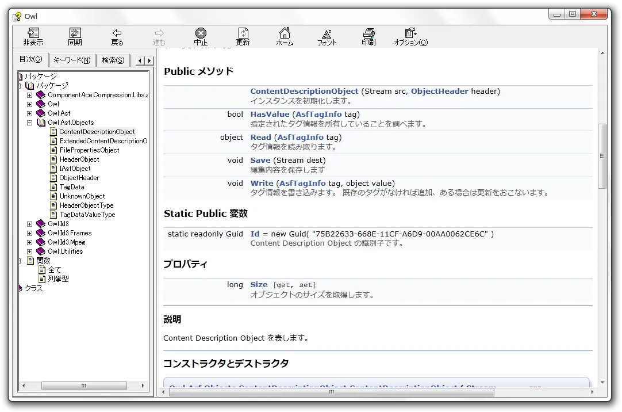The height and width of the screenshot is (412, 622).
Task: Expand the Owl.Id3.Frames tree node
Action: [30, 233]
